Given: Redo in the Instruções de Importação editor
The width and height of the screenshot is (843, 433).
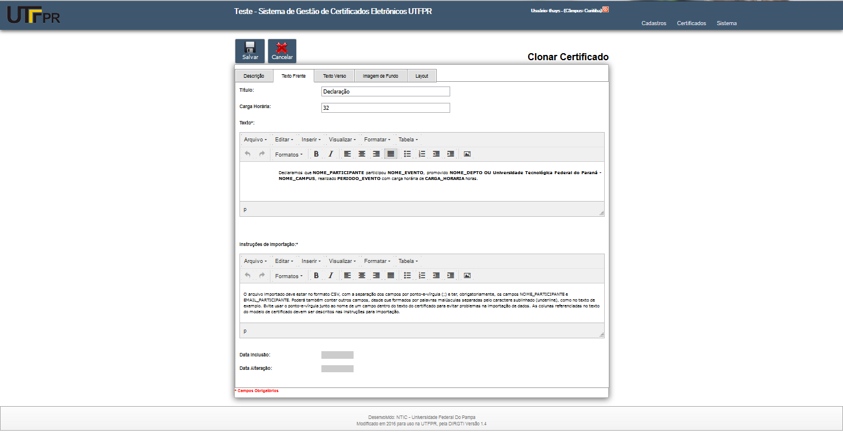Looking at the screenshot, I should [262, 275].
